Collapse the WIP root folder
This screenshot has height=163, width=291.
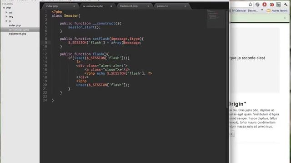[4, 8]
